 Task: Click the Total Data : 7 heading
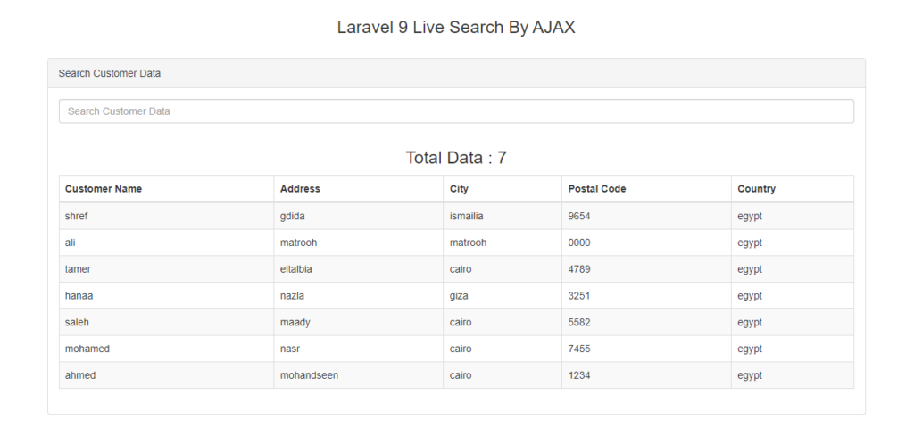pyautogui.click(x=456, y=158)
